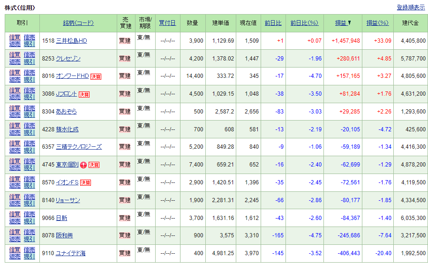Open オンワードHD stock link
The height and width of the screenshot is (265, 428).
(72, 76)
